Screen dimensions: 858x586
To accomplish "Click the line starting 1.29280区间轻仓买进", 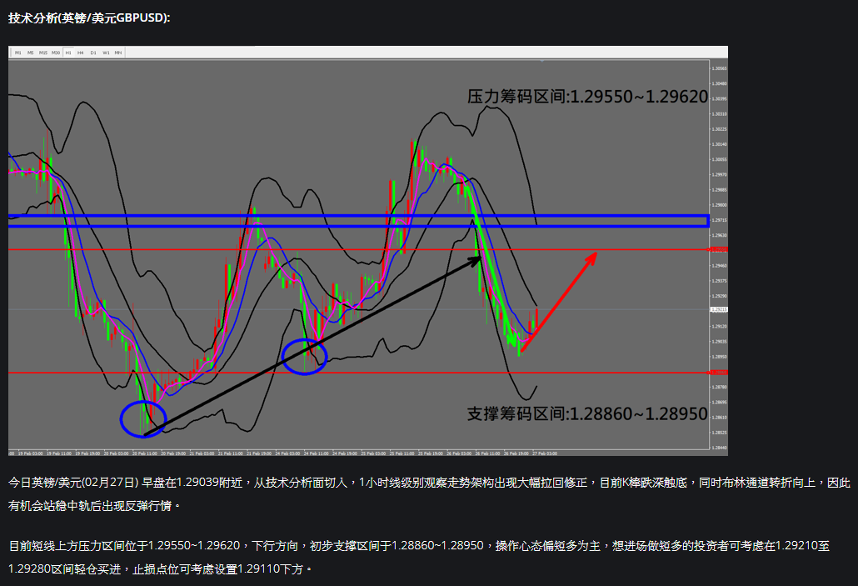I will 161,569.
